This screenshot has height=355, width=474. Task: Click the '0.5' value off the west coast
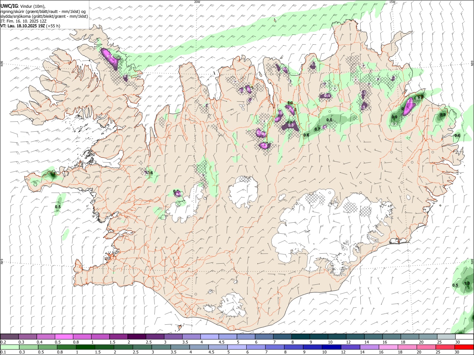point(58,207)
